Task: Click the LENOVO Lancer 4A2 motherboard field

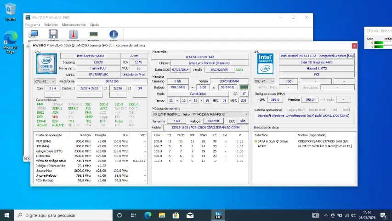Action: coord(200,57)
